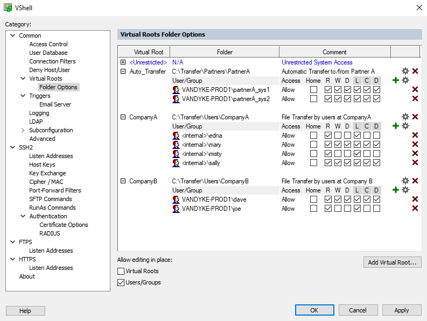Screen dimensions: 427x321
Task: Collapse the CompanyB virtual root
Action: [x=123, y=181]
